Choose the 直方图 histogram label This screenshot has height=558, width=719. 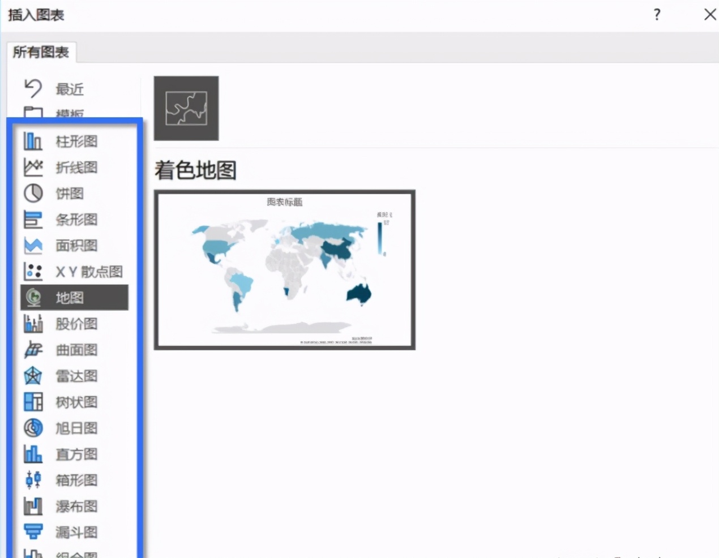click(76, 454)
